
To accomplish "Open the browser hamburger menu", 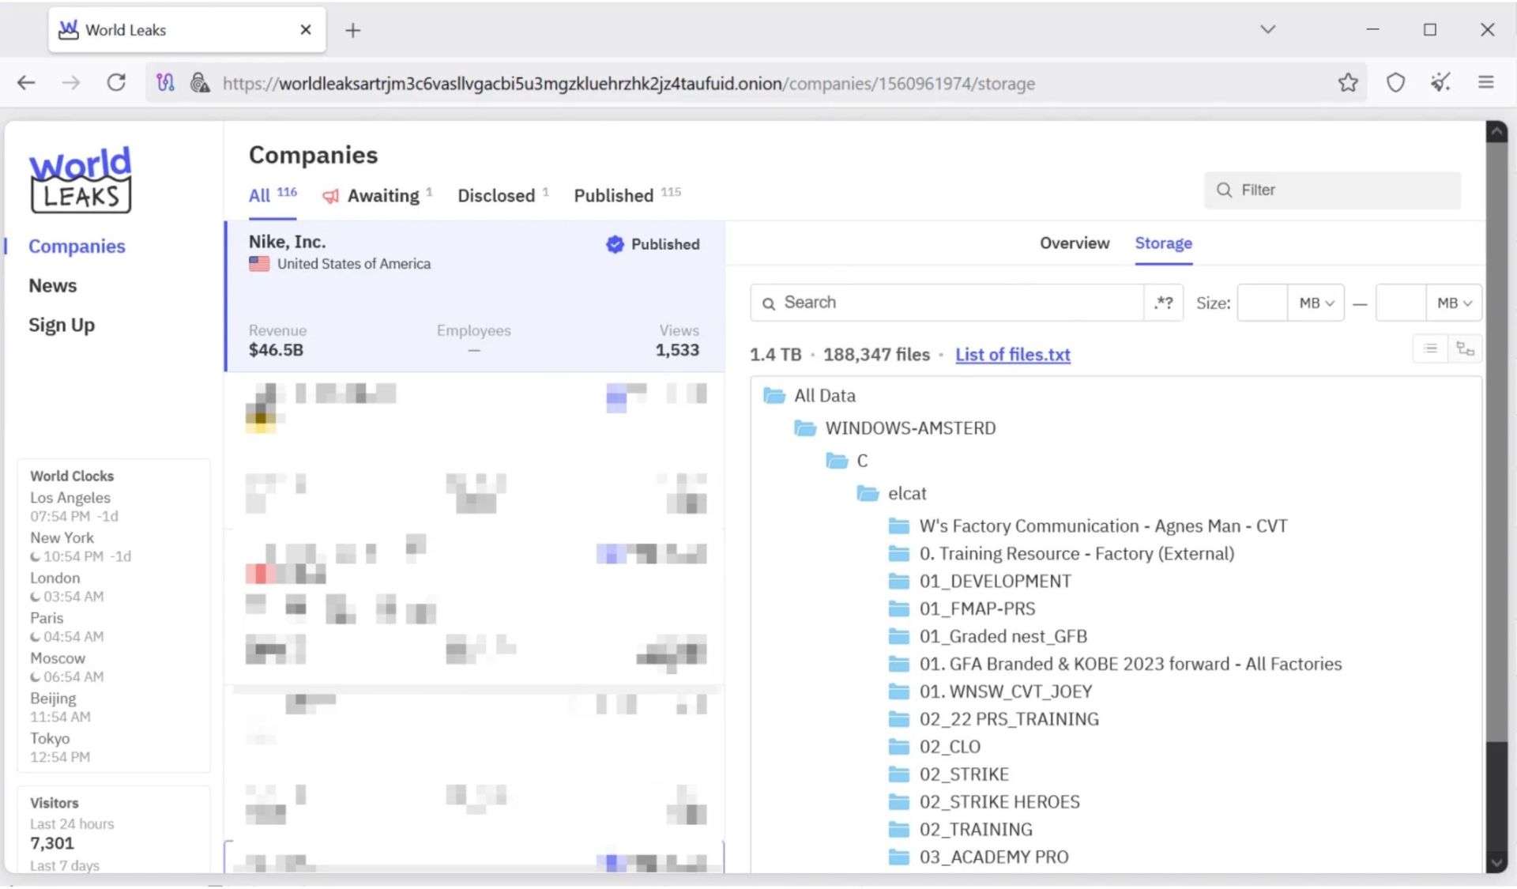I will [1486, 83].
